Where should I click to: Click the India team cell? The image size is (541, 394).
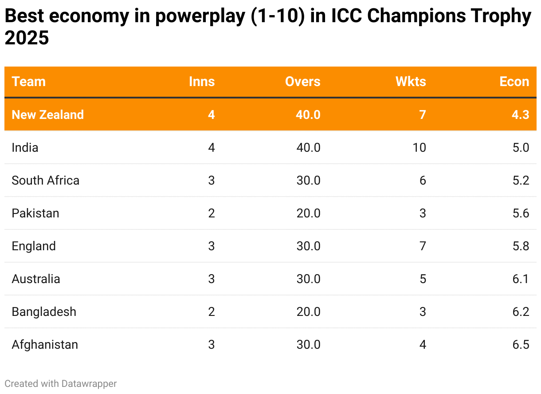pos(25,147)
